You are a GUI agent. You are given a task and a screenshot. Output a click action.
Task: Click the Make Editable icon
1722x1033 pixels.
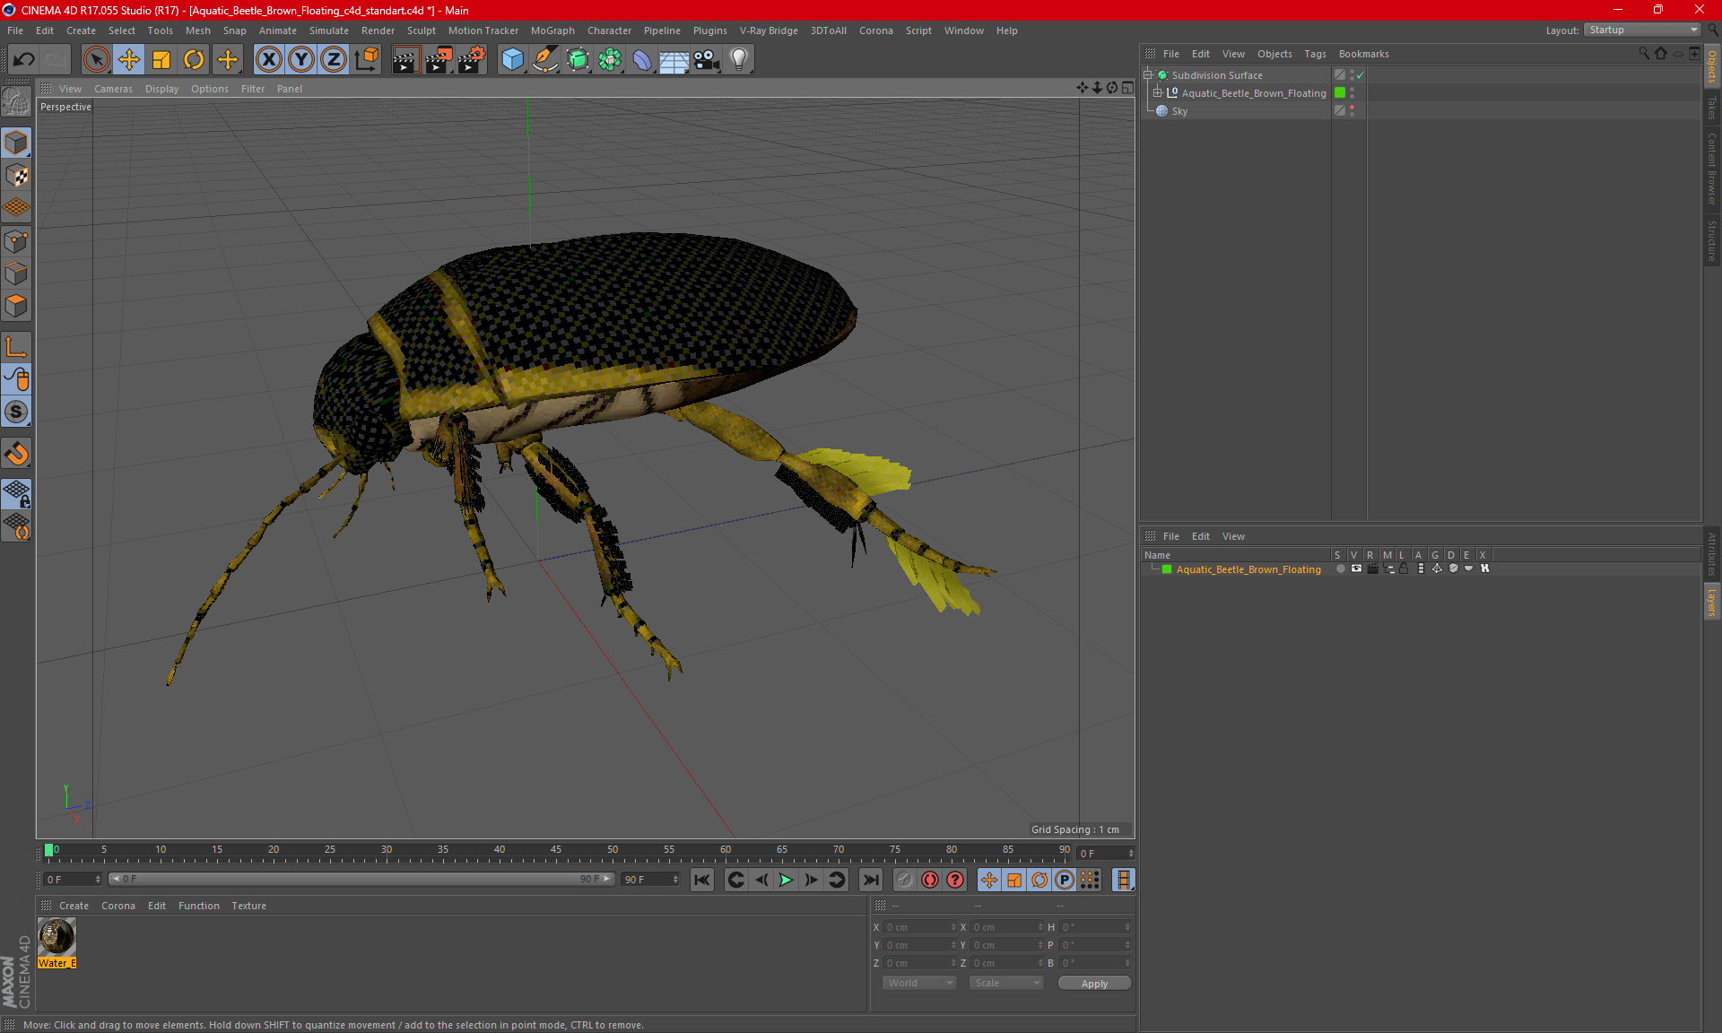16,102
